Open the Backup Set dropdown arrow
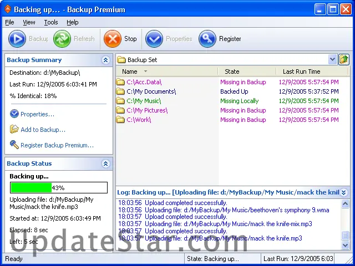 pyautogui.click(x=332, y=60)
